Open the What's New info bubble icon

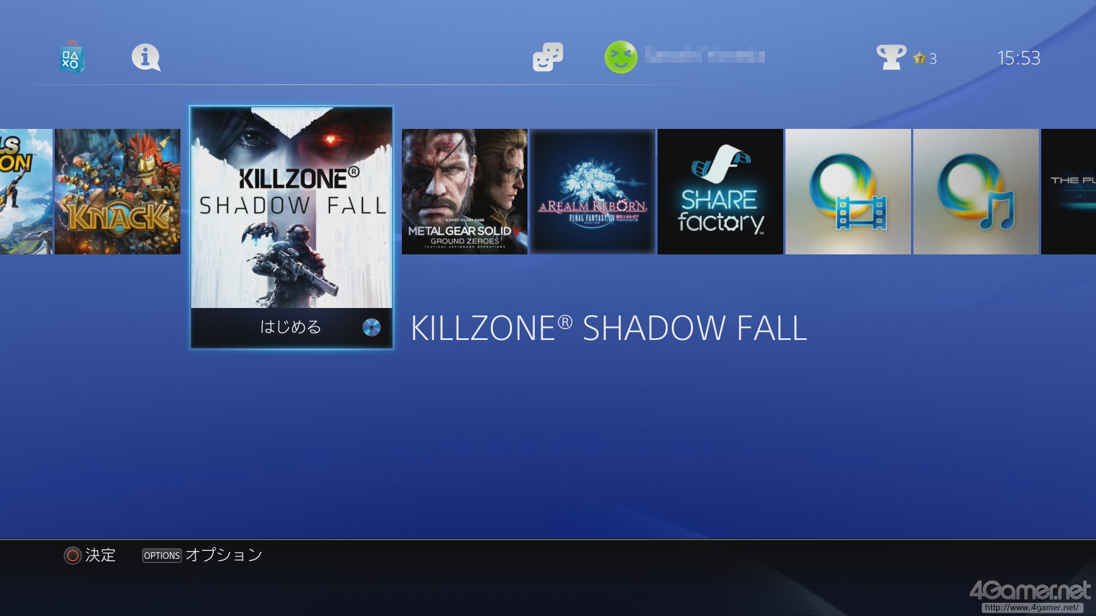coord(146,58)
